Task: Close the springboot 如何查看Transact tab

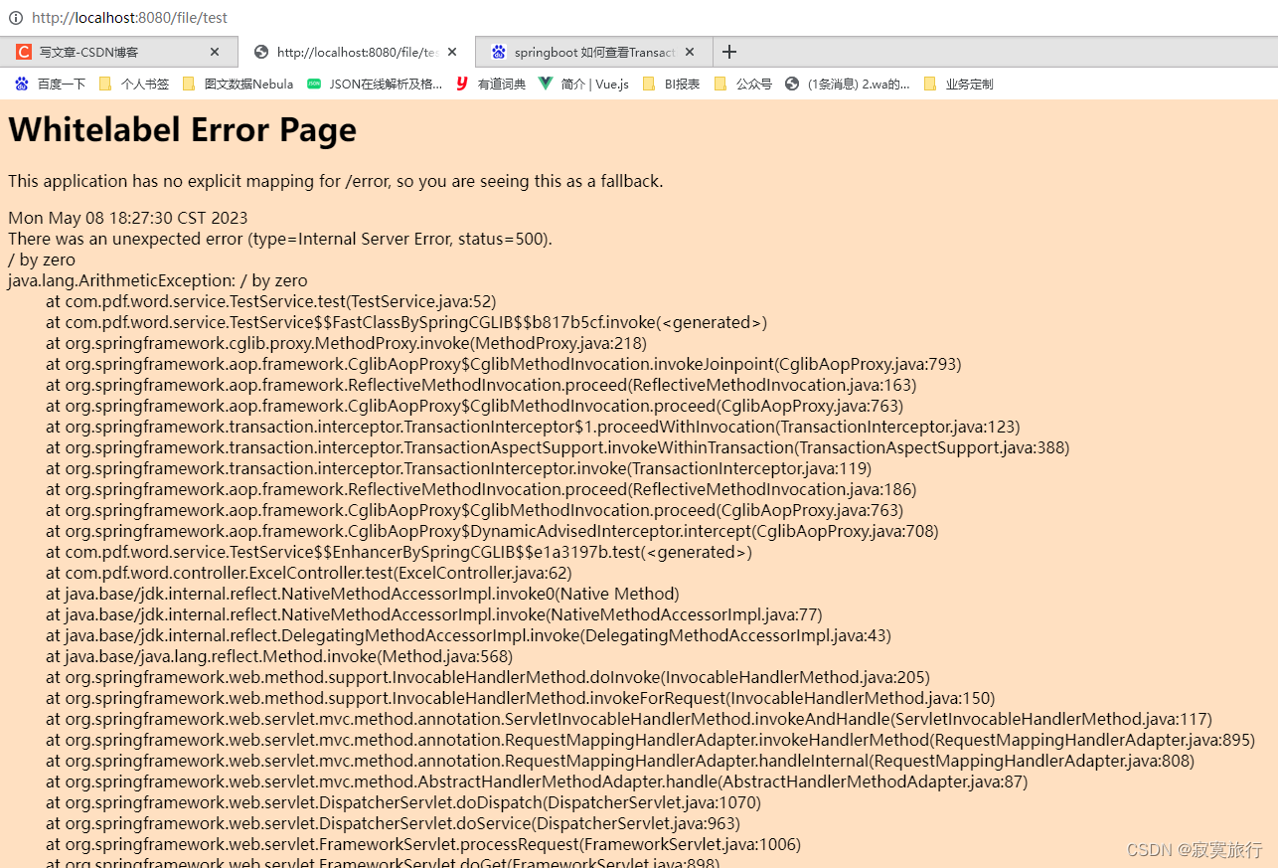Action: (690, 52)
